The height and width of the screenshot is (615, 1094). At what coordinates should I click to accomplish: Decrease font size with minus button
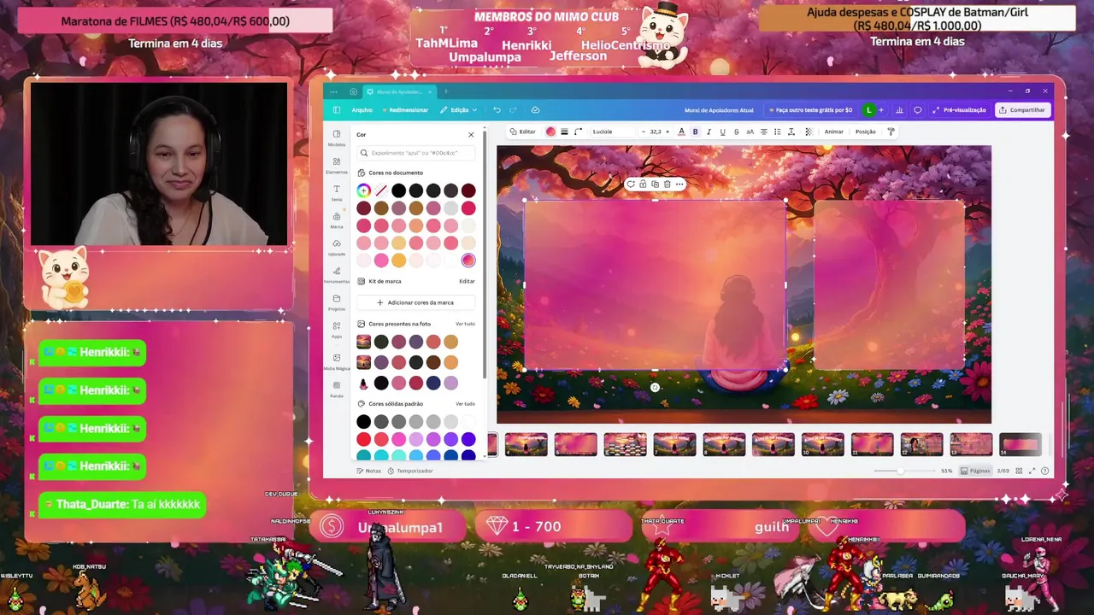coord(644,132)
